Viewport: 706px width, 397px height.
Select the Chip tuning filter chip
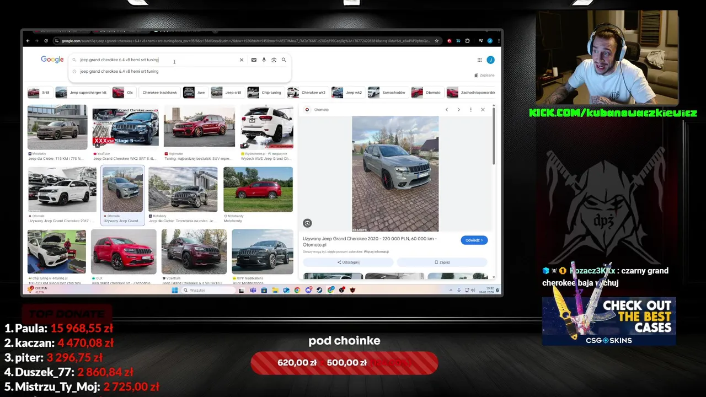[265, 93]
